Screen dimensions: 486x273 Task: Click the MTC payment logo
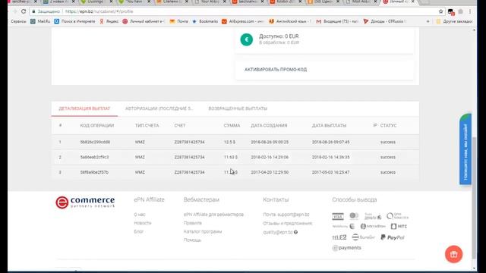(399, 226)
